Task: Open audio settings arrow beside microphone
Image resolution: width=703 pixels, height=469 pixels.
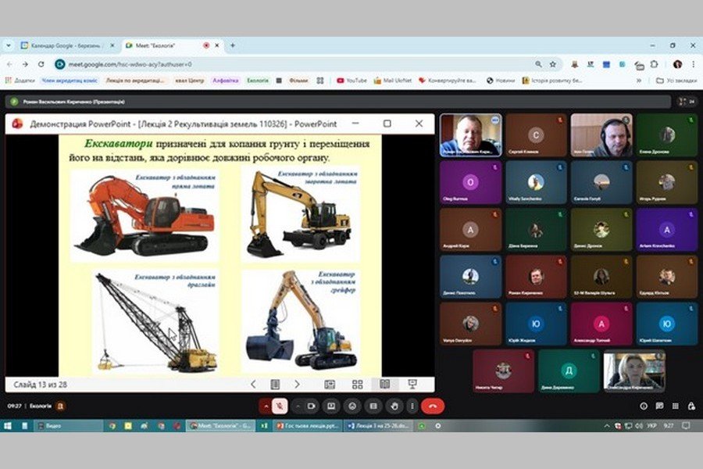Action: click(267, 406)
